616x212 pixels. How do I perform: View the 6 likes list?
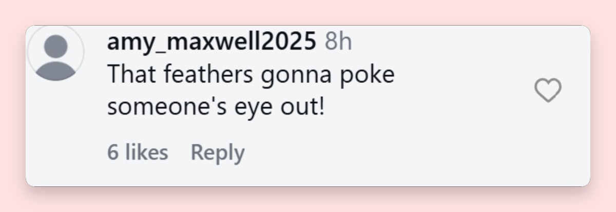tap(138, 152)
